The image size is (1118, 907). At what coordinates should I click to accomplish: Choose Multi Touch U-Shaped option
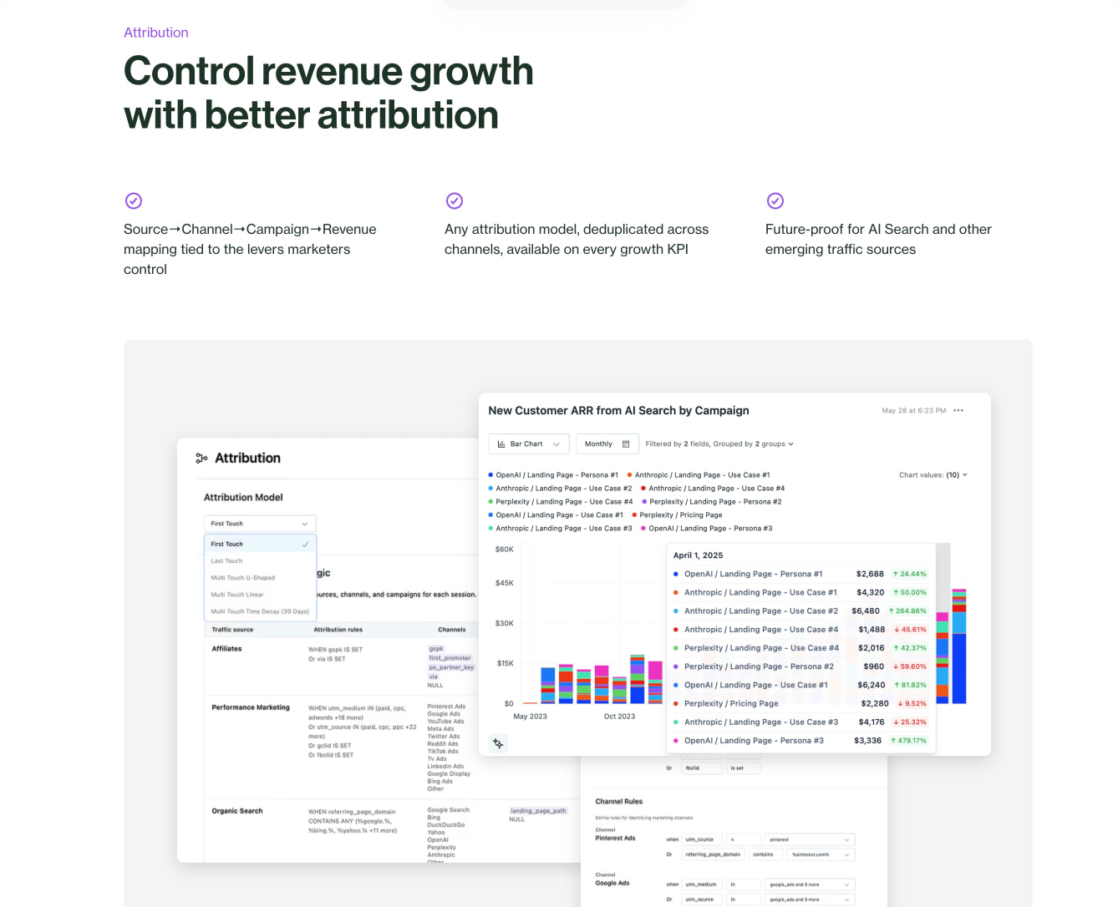point(260,578)
